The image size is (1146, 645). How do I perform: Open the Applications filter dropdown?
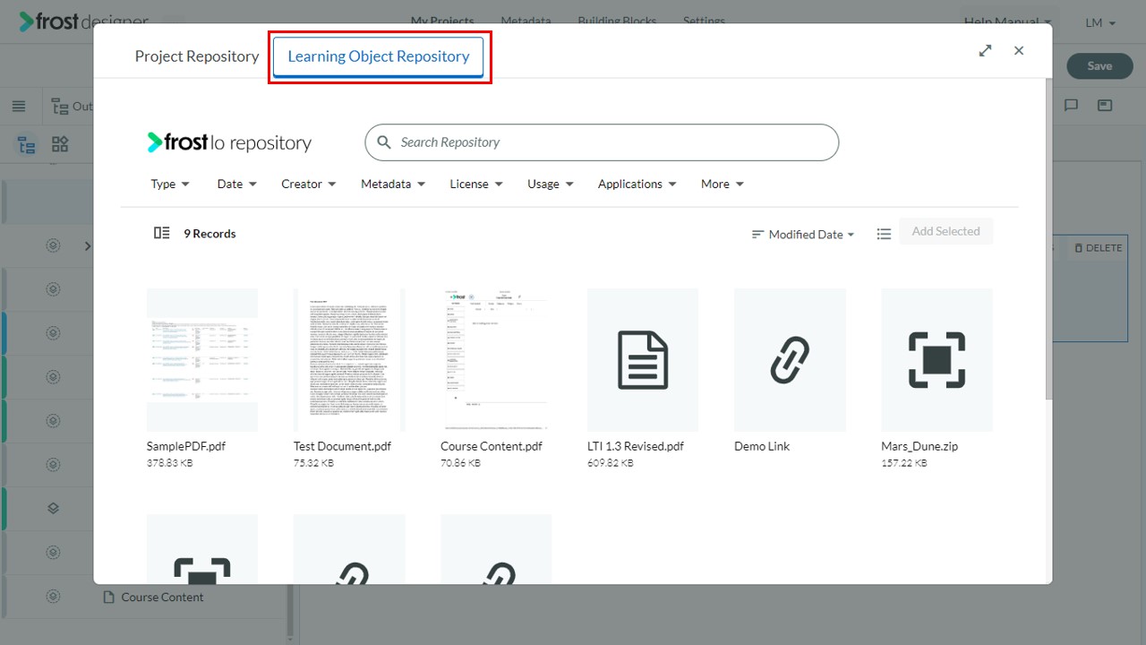(x=637, y=184)
